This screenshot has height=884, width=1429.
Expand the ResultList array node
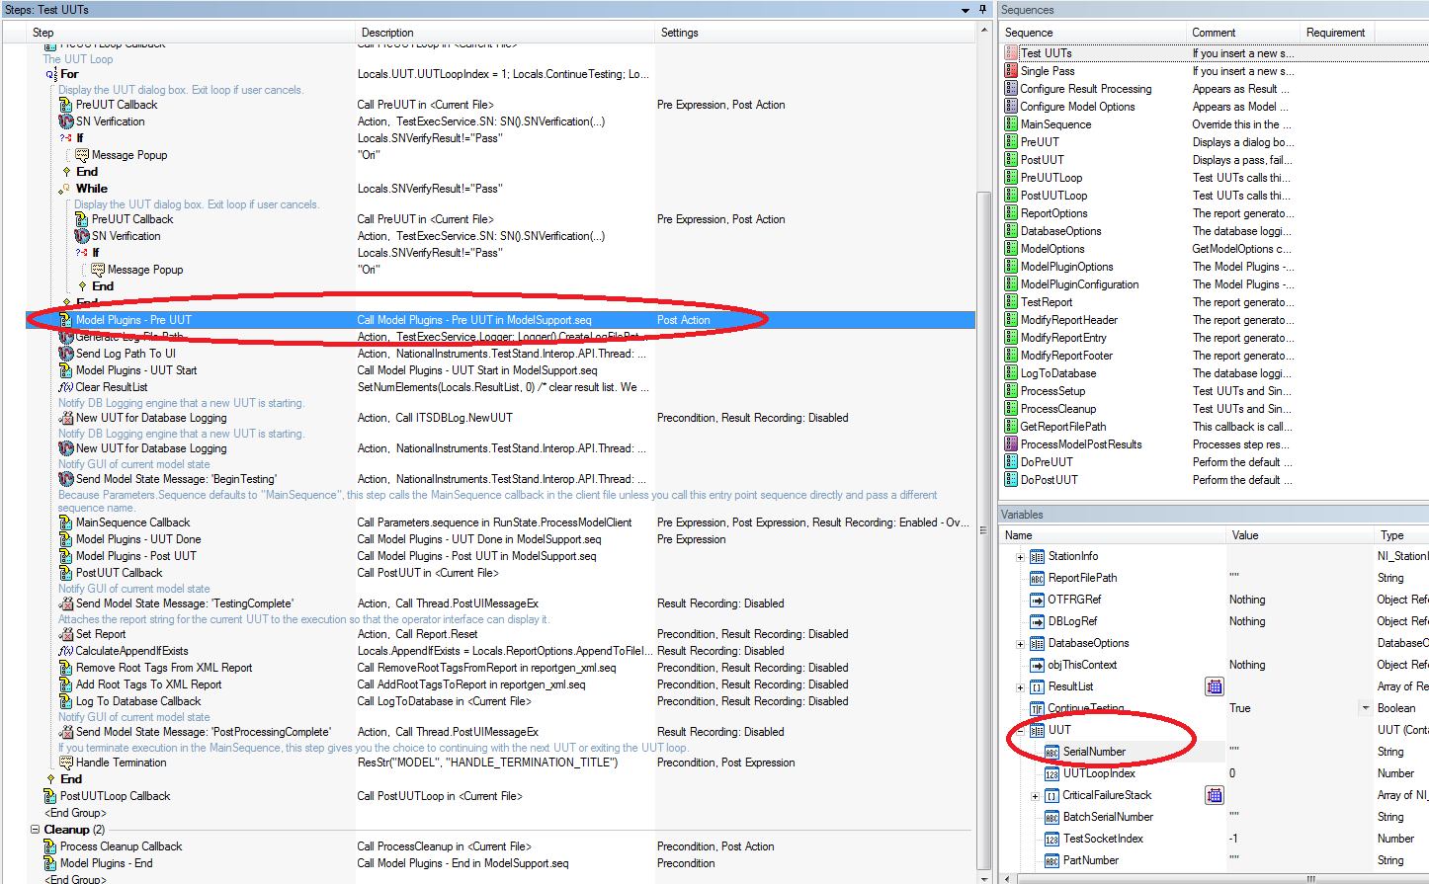pyautogui.click(x=1020, y=687)
